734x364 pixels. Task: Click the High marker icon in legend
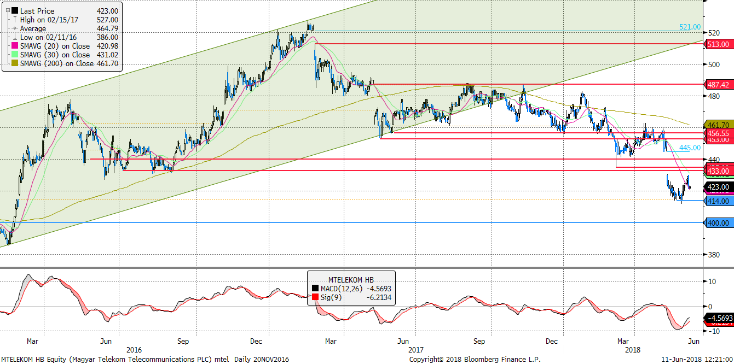(14, 20)
